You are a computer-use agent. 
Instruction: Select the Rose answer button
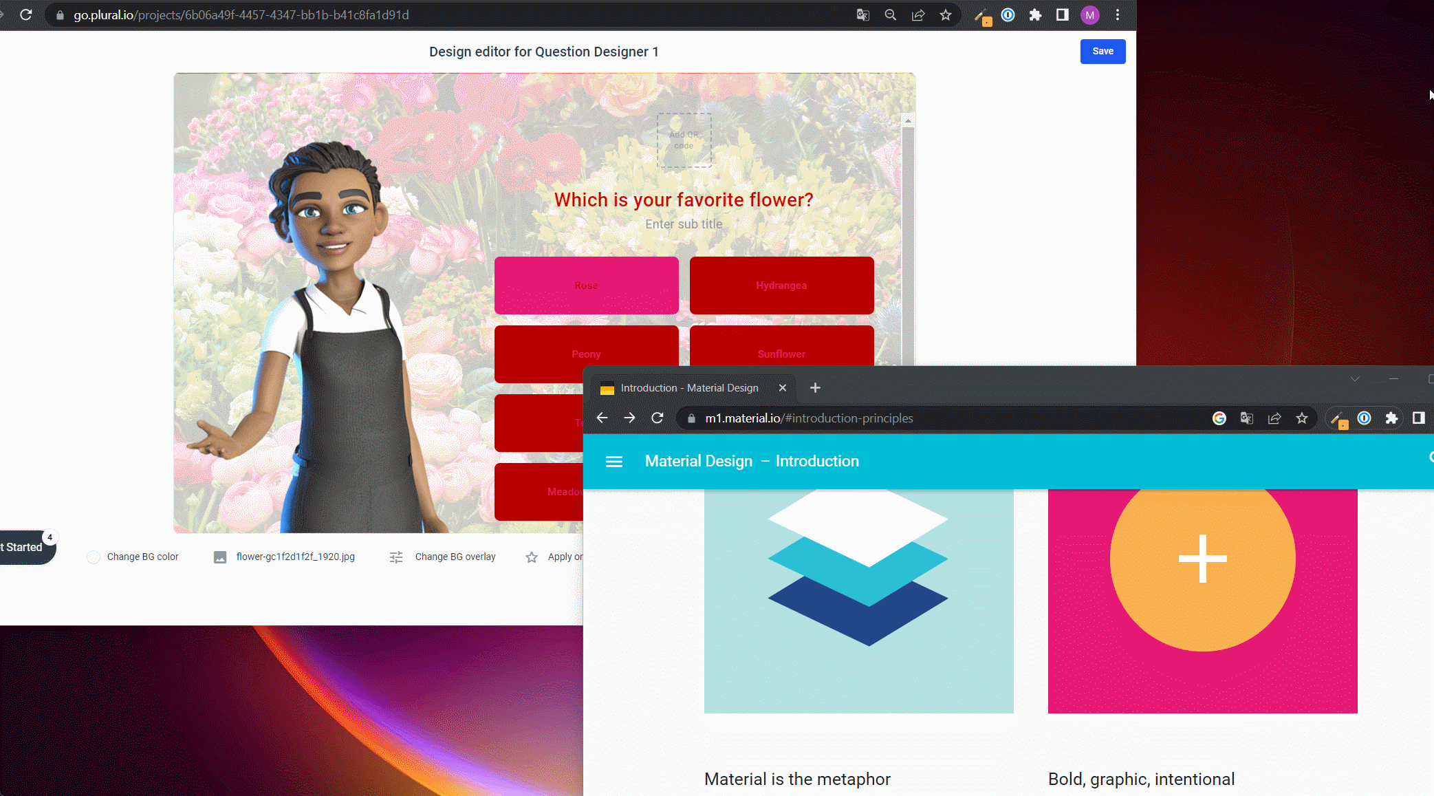(586, 286)
